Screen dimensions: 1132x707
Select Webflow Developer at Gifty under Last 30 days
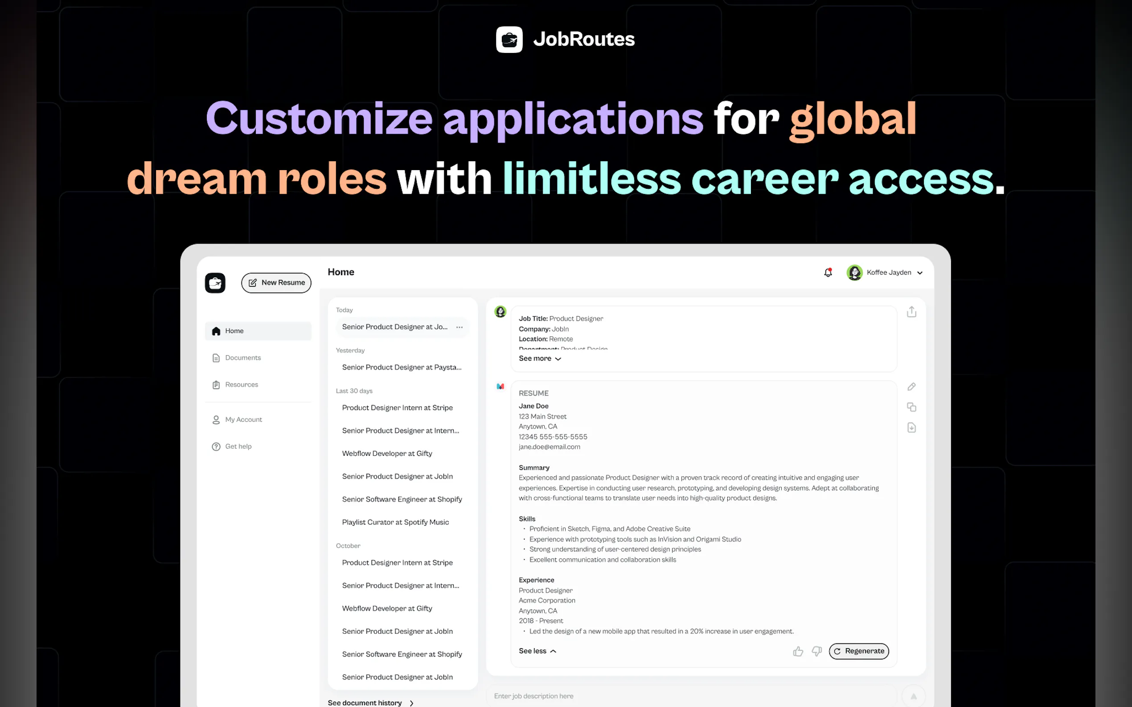(x=387, y=454)
